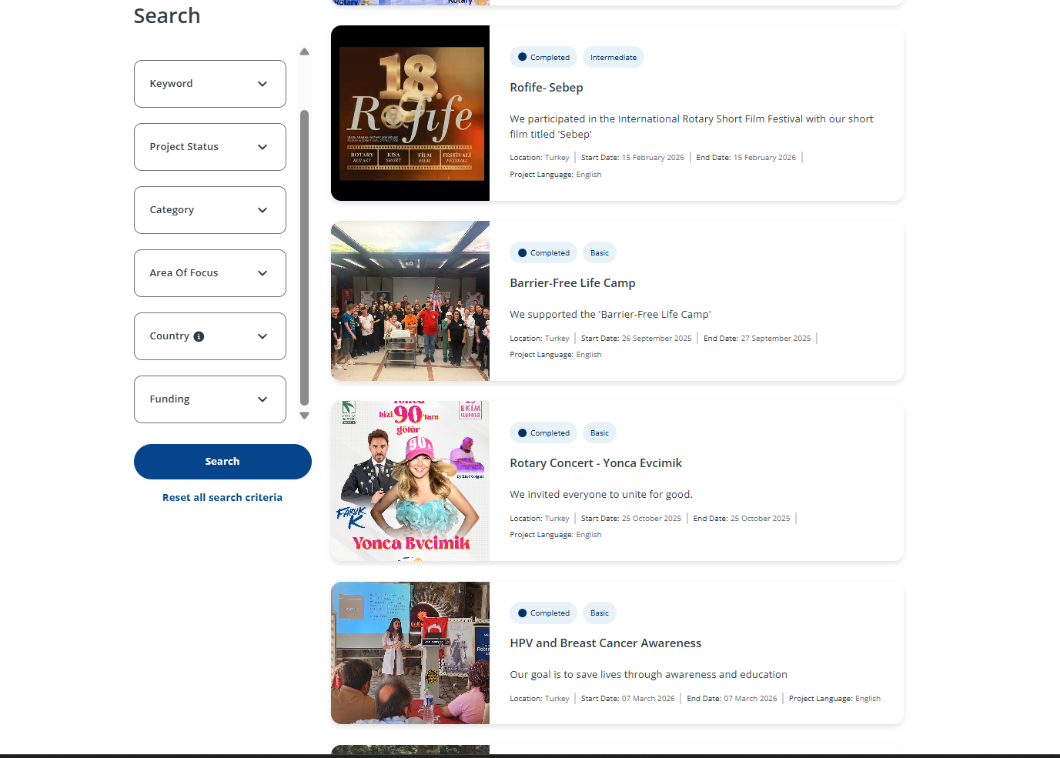Click scroll-down arrow in filter panel
Image resolution: width=1060 pixels, height=758 pixels.
click(x=304, y=416)
